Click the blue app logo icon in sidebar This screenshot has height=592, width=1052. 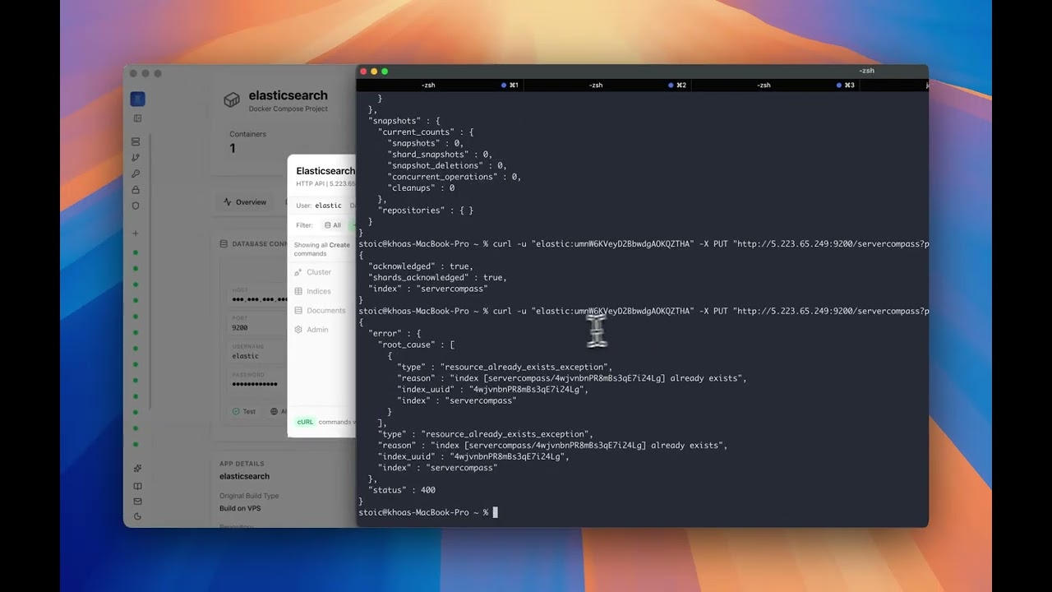137,99
